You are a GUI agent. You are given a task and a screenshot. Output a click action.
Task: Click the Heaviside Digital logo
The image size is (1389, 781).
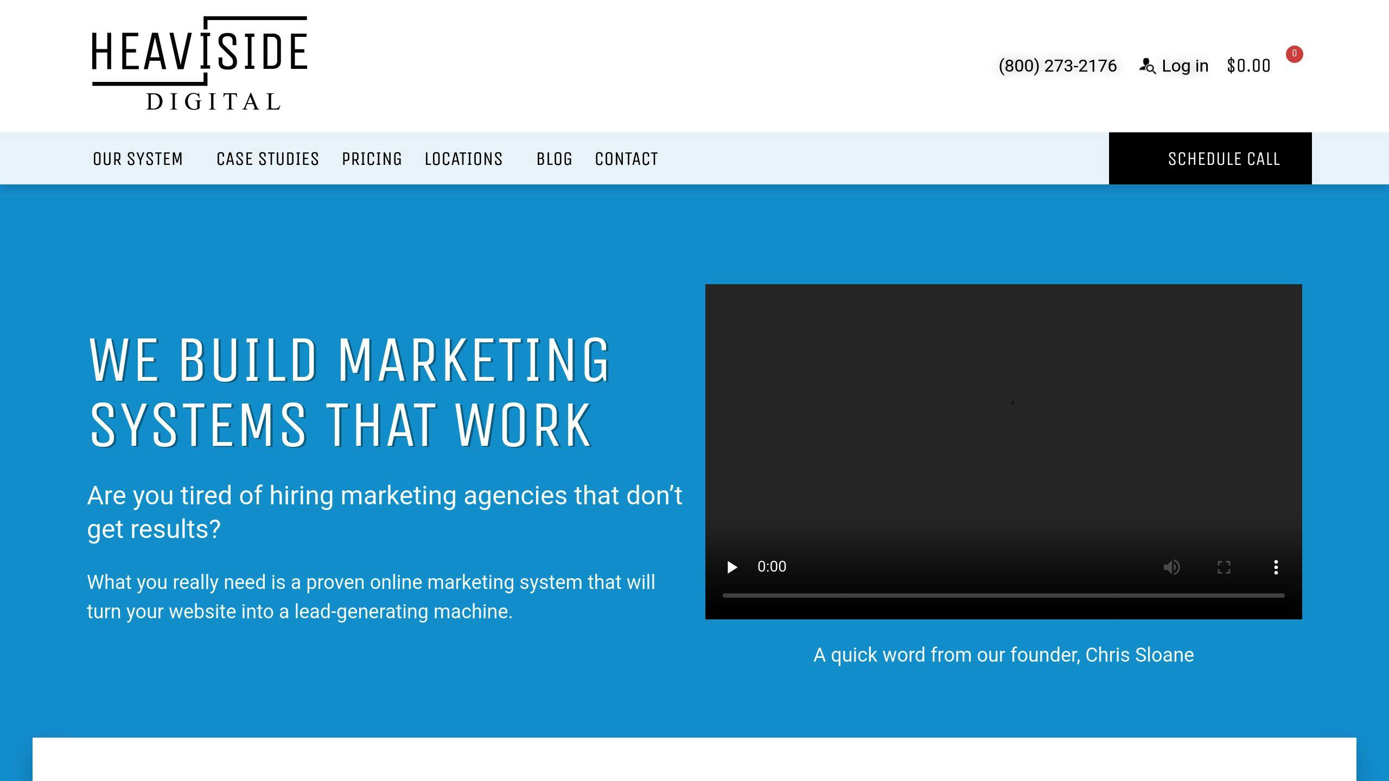click(200, 63)
